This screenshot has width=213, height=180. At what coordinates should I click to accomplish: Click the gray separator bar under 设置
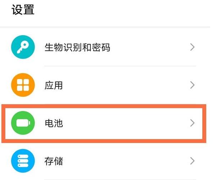[105, 27]
